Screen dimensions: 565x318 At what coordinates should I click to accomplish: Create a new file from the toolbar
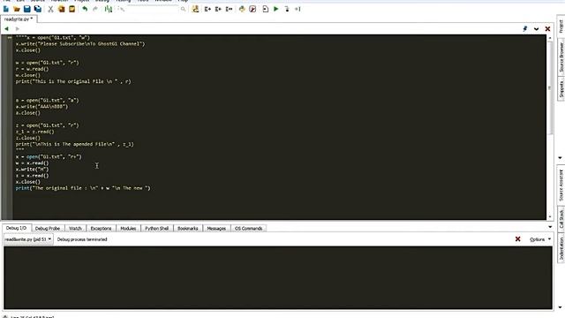pos(6,9)
